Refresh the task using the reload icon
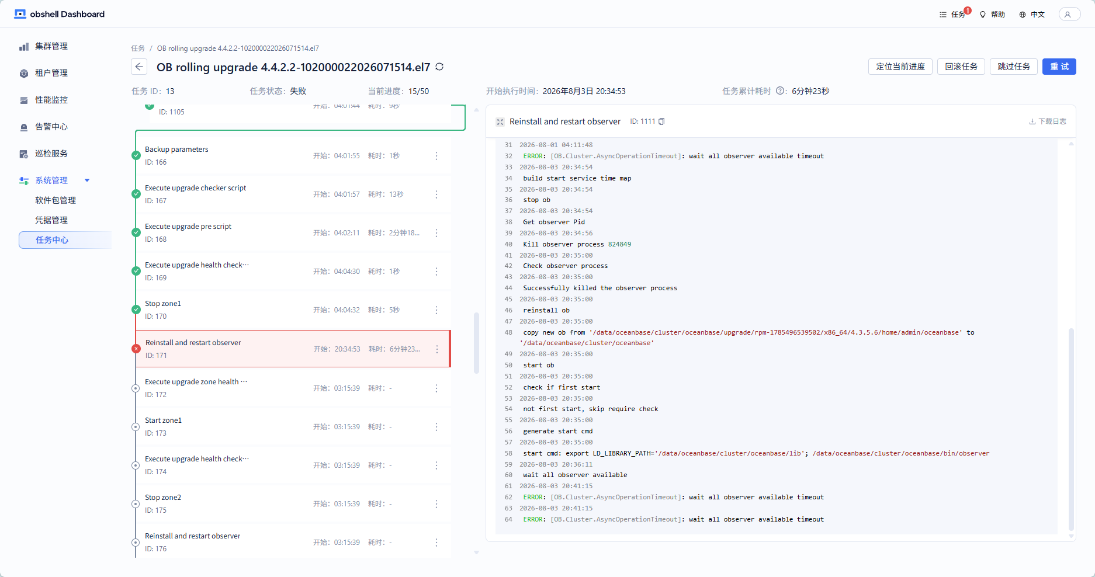 pyautogui.click(x=439, y=67)
